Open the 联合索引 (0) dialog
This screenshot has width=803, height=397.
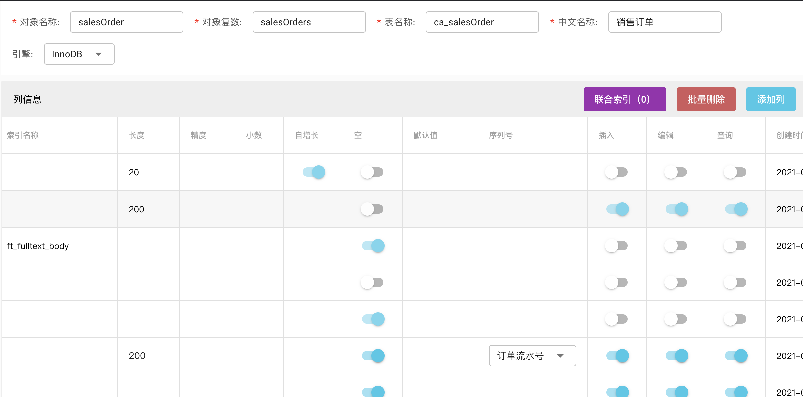click(x=625, y=99)
